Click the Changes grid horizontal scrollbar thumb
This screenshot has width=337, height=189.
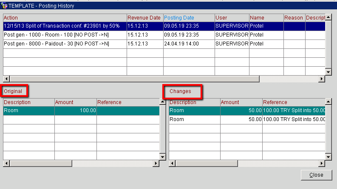pos(207,164)
